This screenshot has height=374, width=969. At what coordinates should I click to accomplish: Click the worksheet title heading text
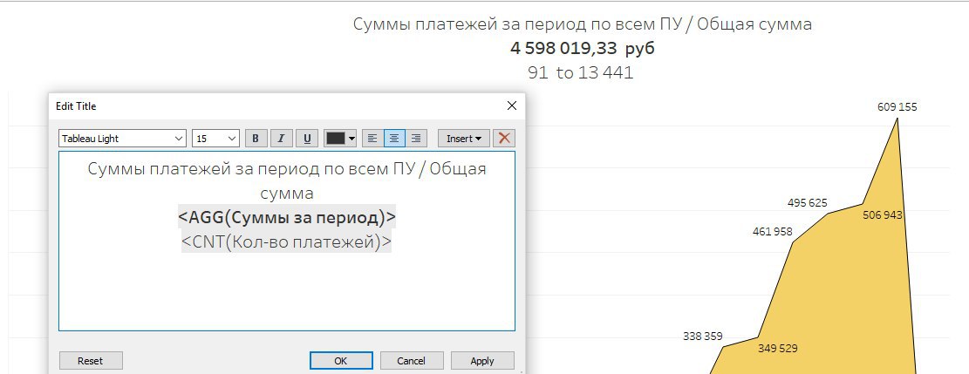point(582,24)
